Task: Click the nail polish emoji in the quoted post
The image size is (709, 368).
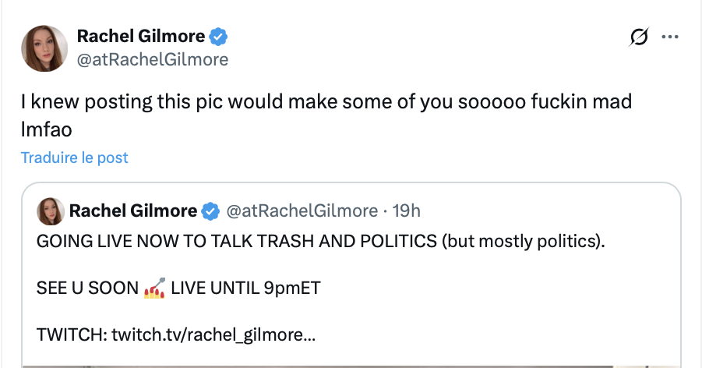Action: pyautogui.click(x=154, y=288)
